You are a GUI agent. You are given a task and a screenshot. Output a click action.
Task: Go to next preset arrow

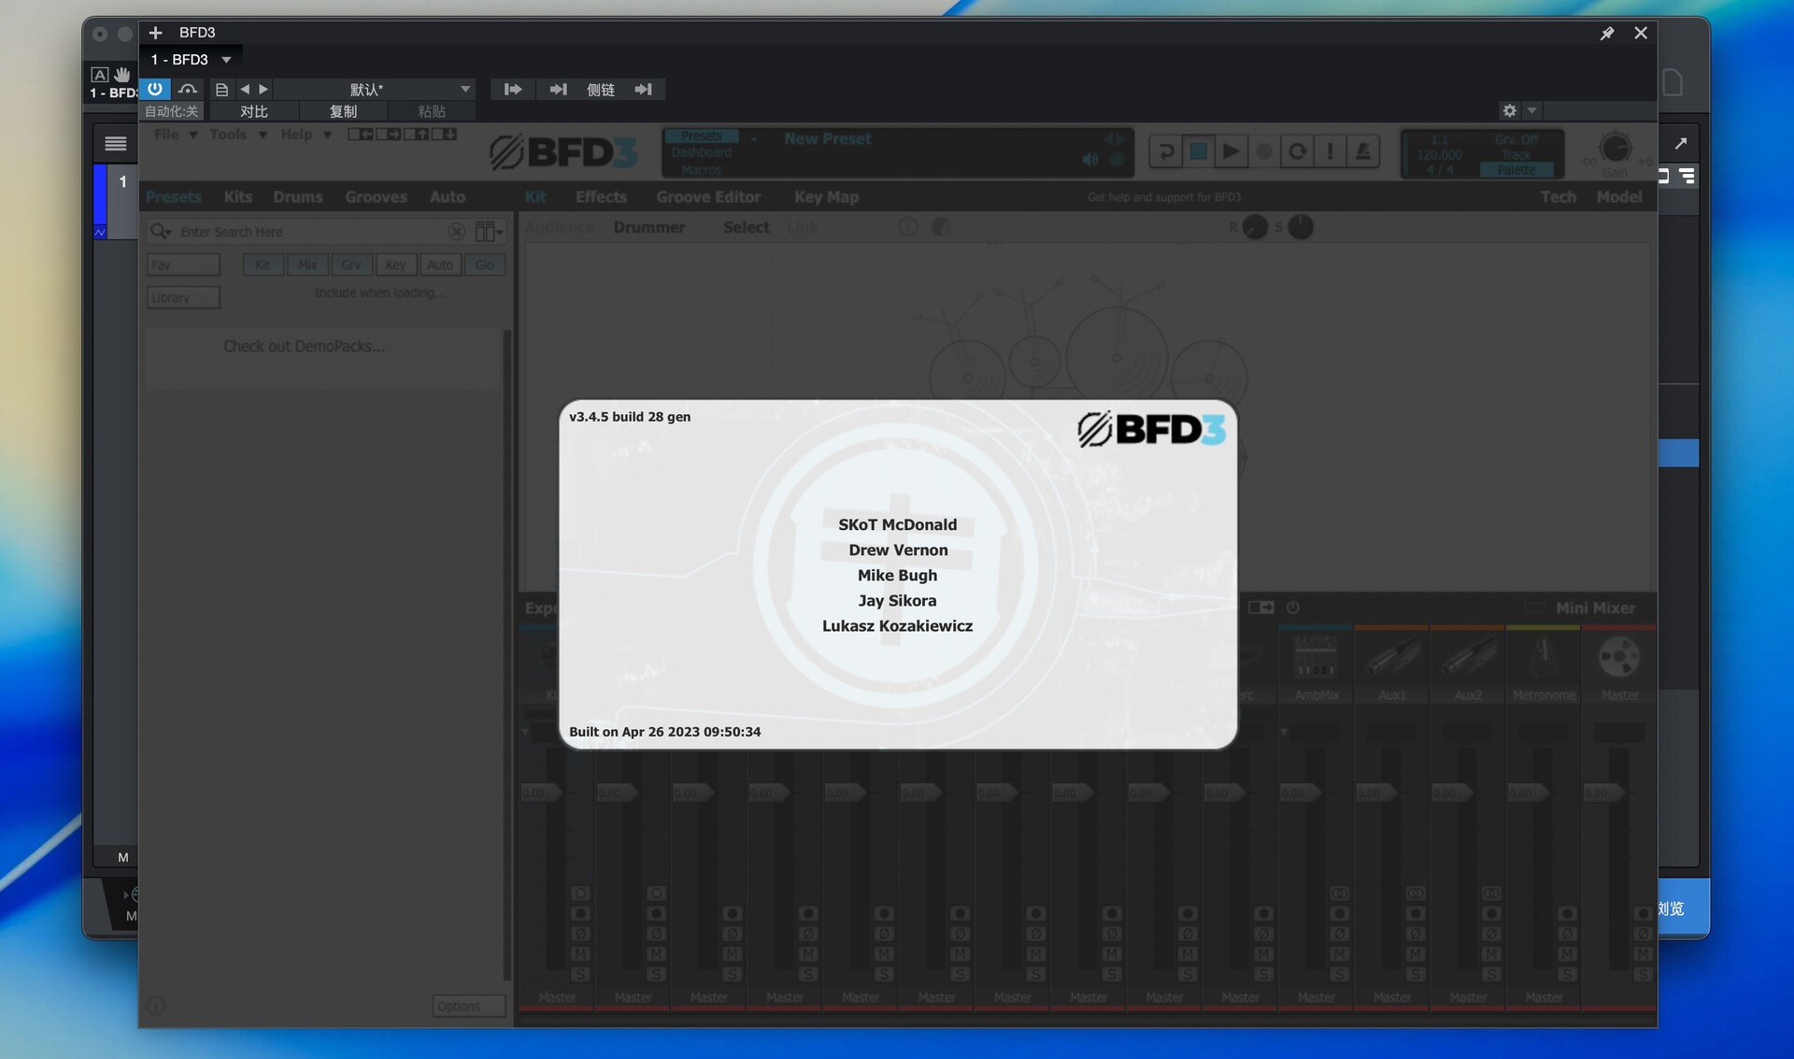(263, 89)
